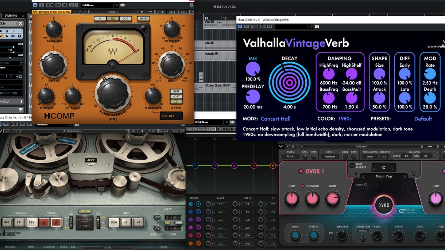Open OVOX Synth 'Internal' dropdown
The height and width of the screenshot is (250, 445).
point(330,156)
